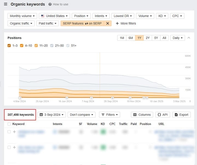This screenshot has height=165, width=197.
Task: Open the Intents filter dropdown
Action: pyautogui.click(x=101, y=16)
